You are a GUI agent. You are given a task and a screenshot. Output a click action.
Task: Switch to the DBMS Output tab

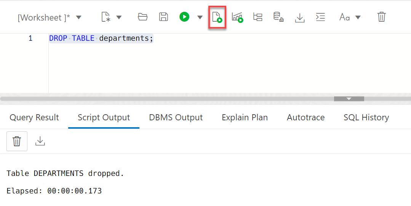(176, 118)
